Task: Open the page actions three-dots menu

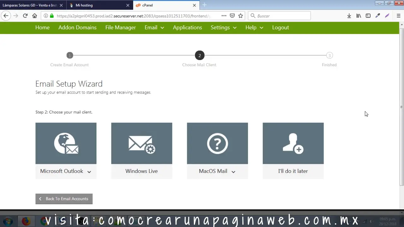Action: click(x=224, y=16)
